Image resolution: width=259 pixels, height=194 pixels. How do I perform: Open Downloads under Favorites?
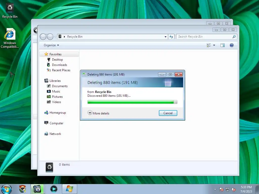coord(59,65)
